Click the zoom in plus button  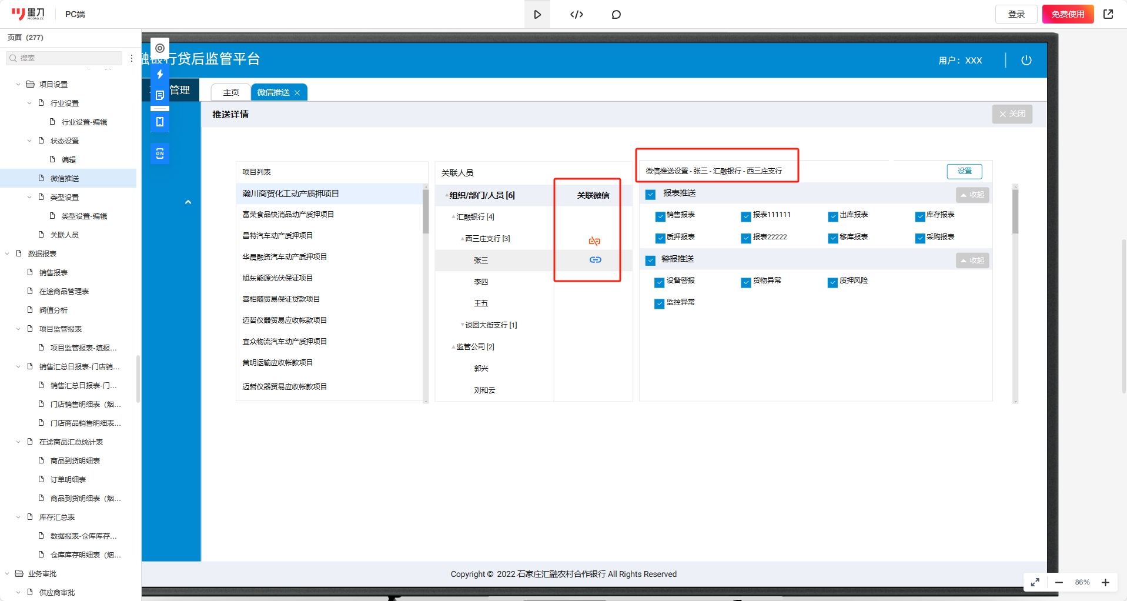pyautogui.click(x=1106, y=582)
